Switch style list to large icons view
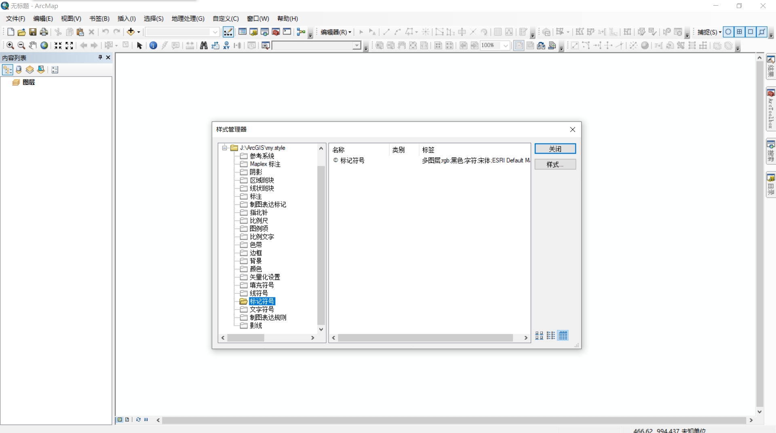 coord(539,336)
